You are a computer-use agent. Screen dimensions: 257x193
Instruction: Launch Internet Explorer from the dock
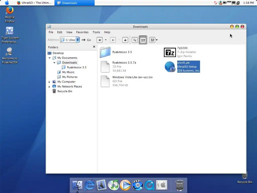pyautogui.click(x=89, y=185)
